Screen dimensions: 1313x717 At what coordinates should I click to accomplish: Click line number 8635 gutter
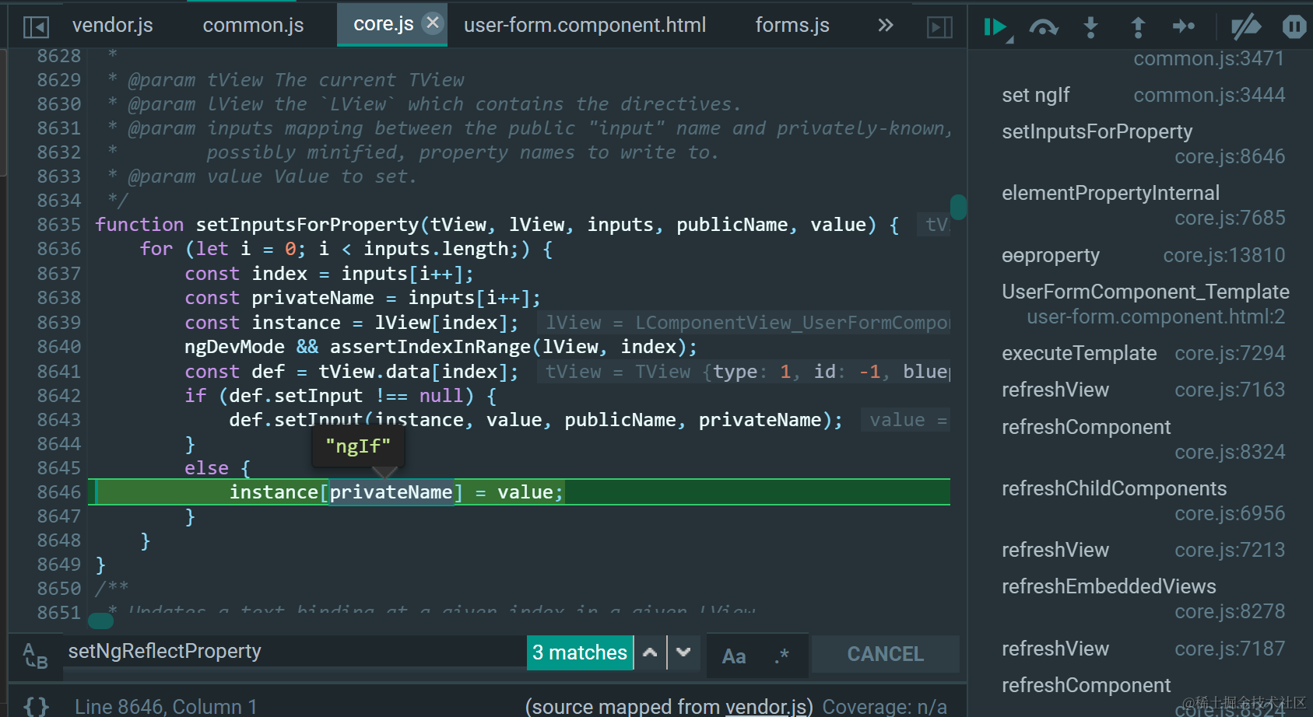(59, 225)
